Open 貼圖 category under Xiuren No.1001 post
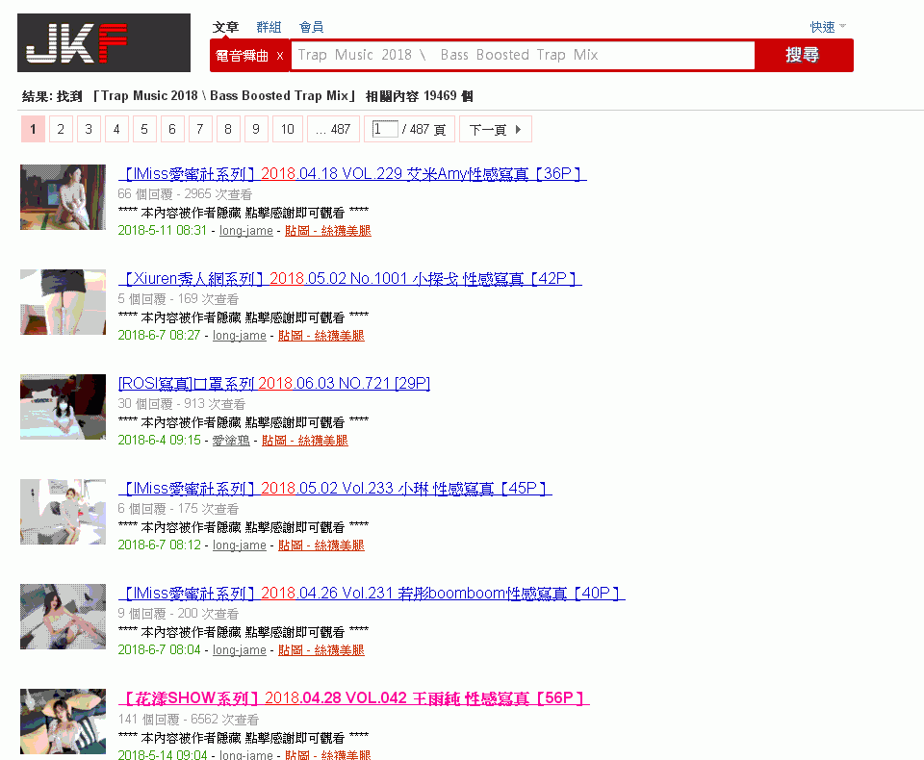The width and height of the screenshot is (924, 760). pos(321,336)
